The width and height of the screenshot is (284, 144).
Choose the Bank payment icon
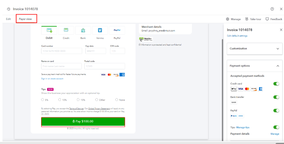tap(83, 30)
